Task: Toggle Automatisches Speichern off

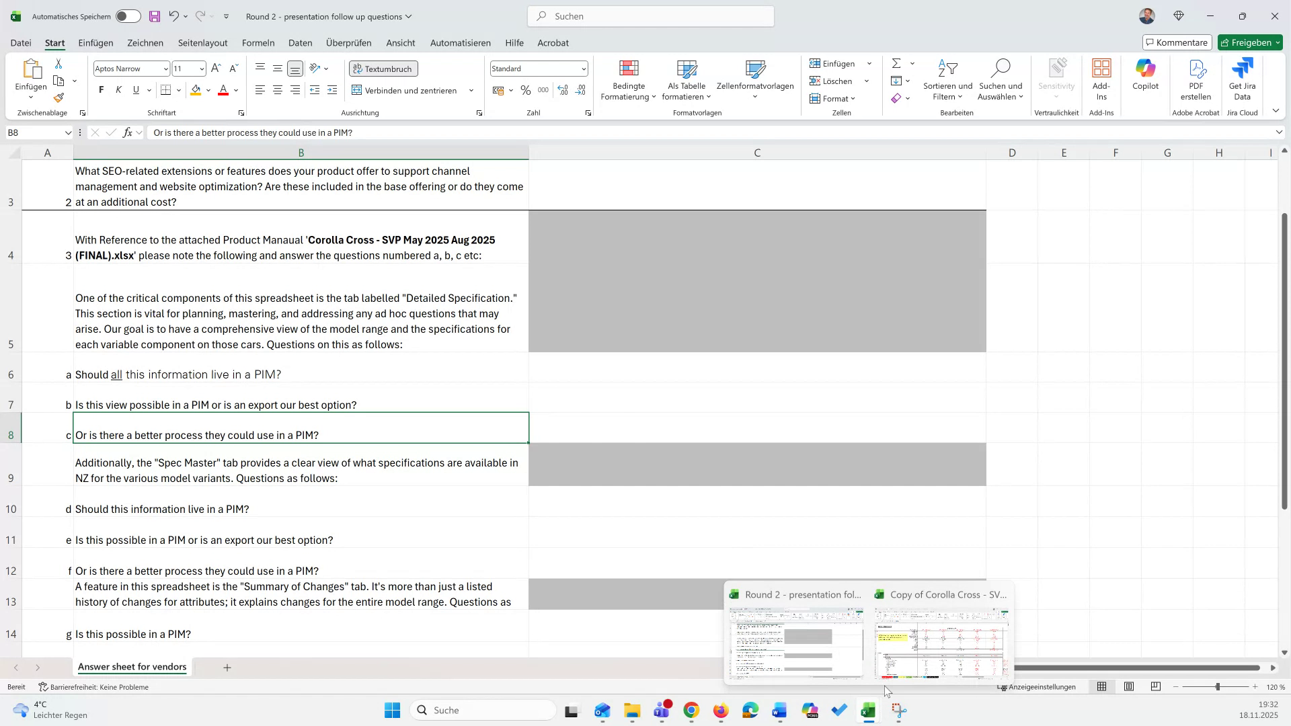Action: [127, 16]
